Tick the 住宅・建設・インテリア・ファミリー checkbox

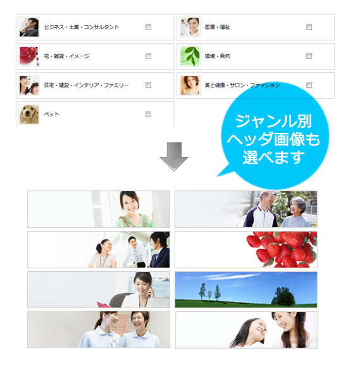(148, 85)
